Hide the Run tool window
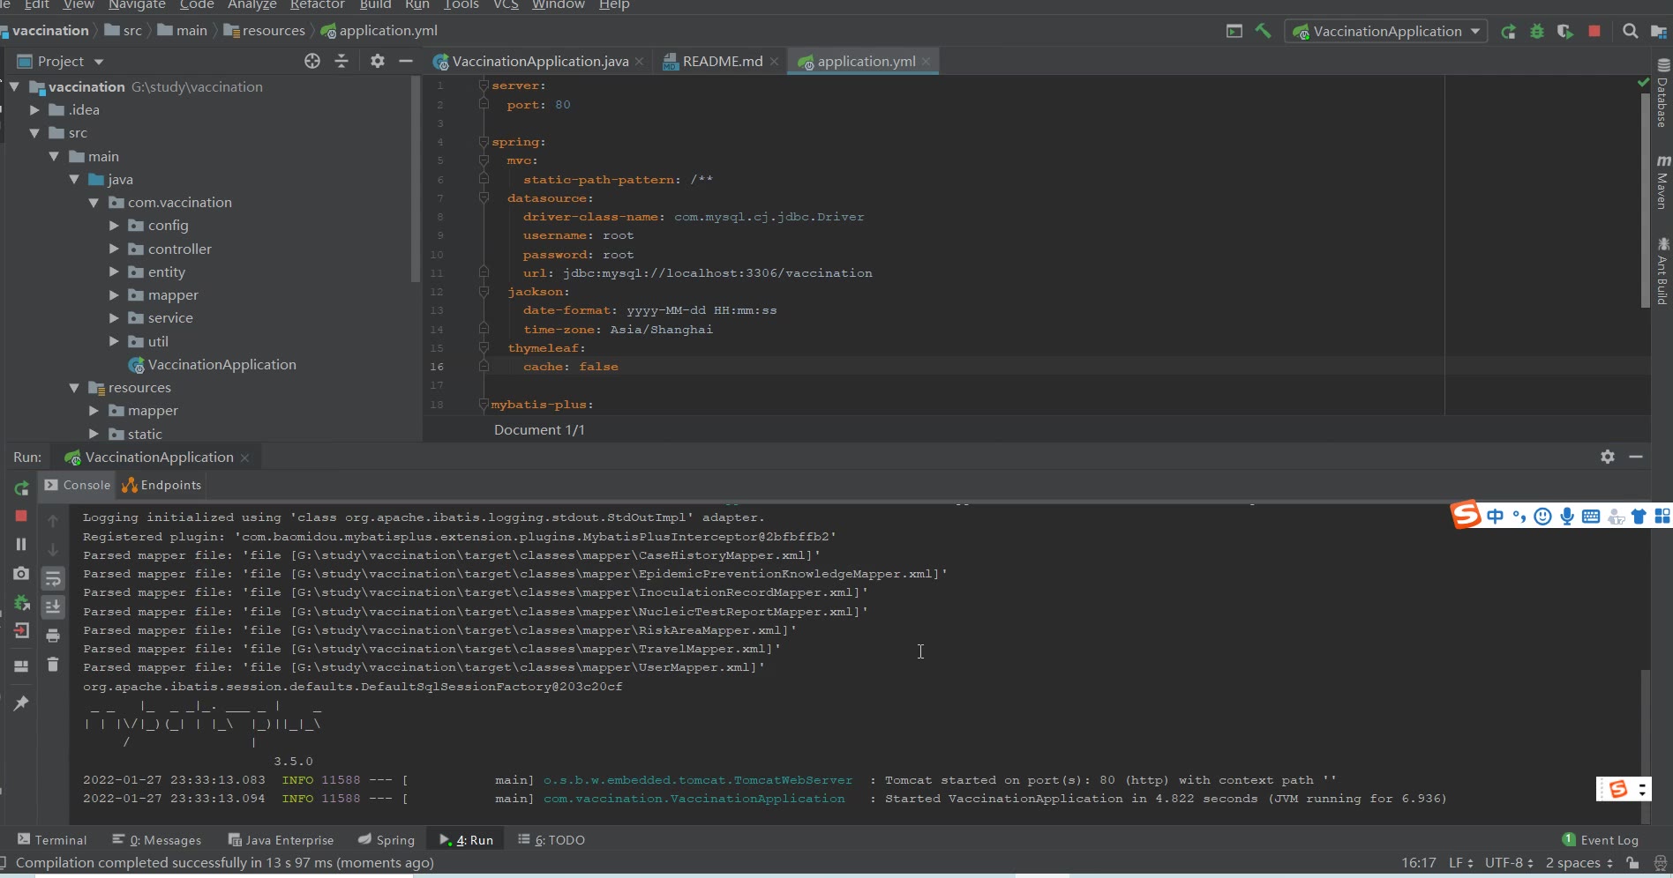The image size is (1673, 878). click(1636, 457)
